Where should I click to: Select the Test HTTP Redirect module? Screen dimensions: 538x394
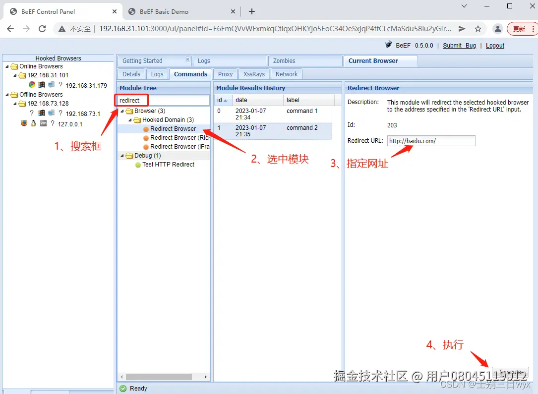(x=168, y=165)
